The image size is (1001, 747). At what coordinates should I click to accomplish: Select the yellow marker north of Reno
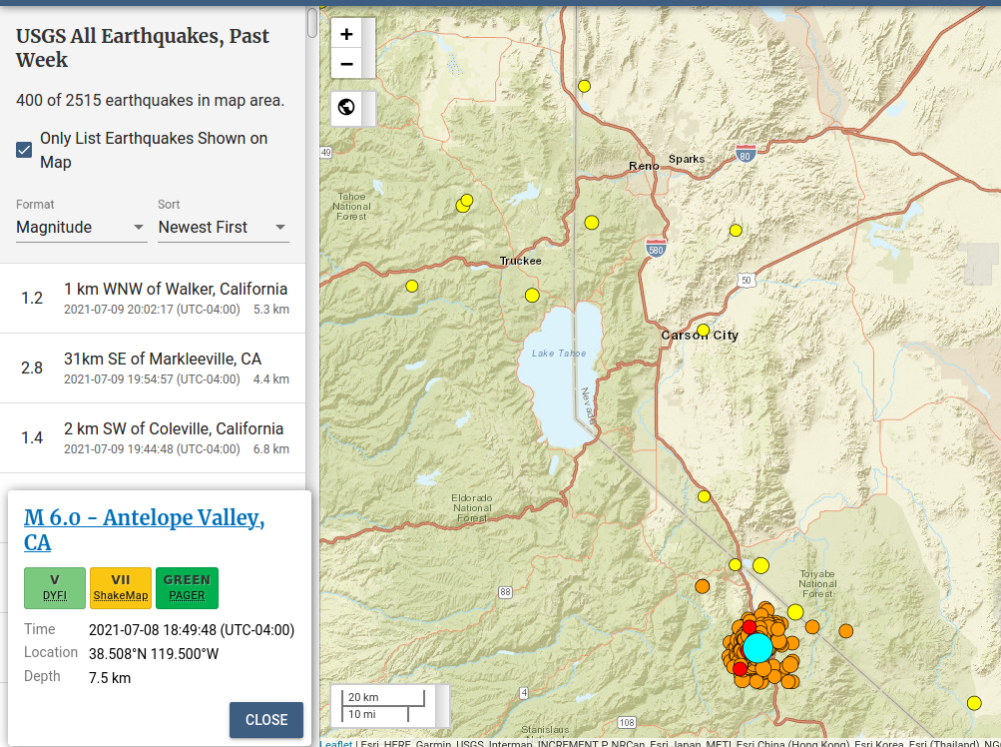pyautogui.click(x=584, y=86)
